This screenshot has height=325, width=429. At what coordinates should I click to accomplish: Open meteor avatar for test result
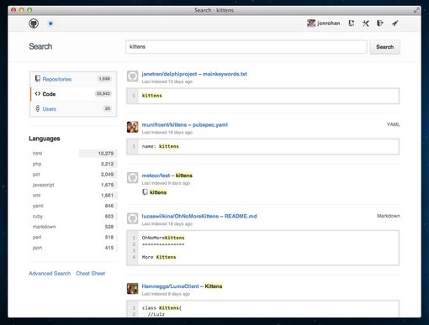(132, 177)
